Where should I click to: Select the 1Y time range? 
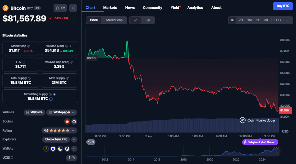(258, 20)
